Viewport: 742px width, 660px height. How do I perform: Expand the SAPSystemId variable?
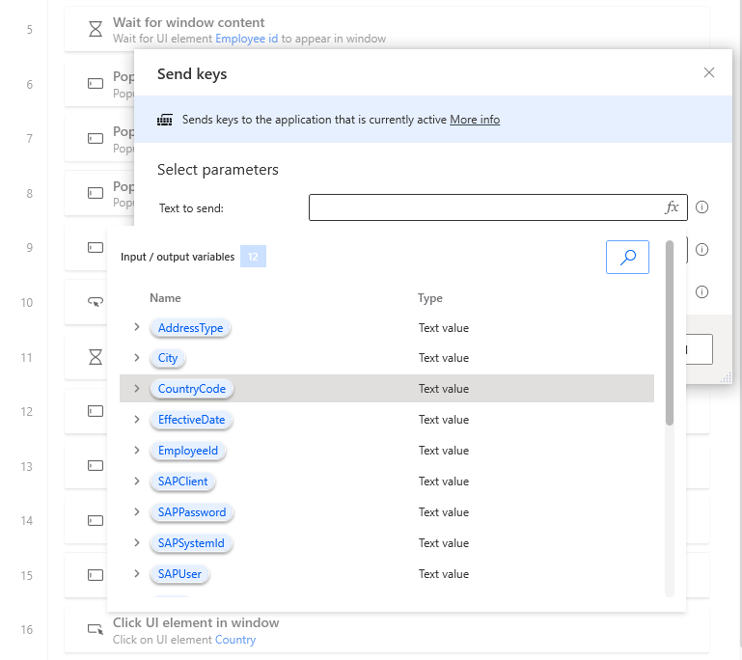point(137,542)
